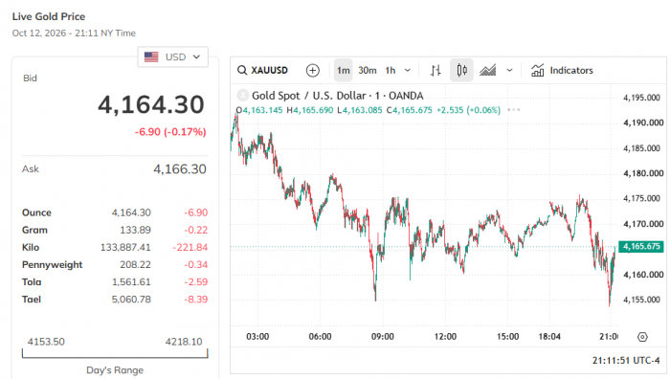This screenshot has width=670, height=379.
Task: Click the 4,165.675 current price label
Action: coord(641,247)
